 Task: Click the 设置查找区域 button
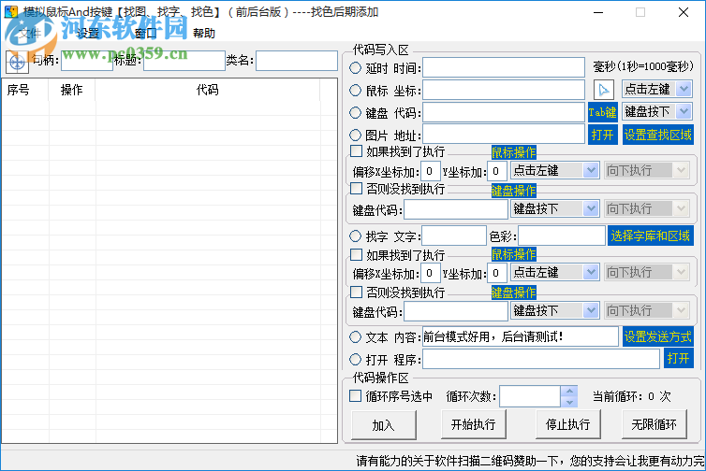[x=658, y=135]
